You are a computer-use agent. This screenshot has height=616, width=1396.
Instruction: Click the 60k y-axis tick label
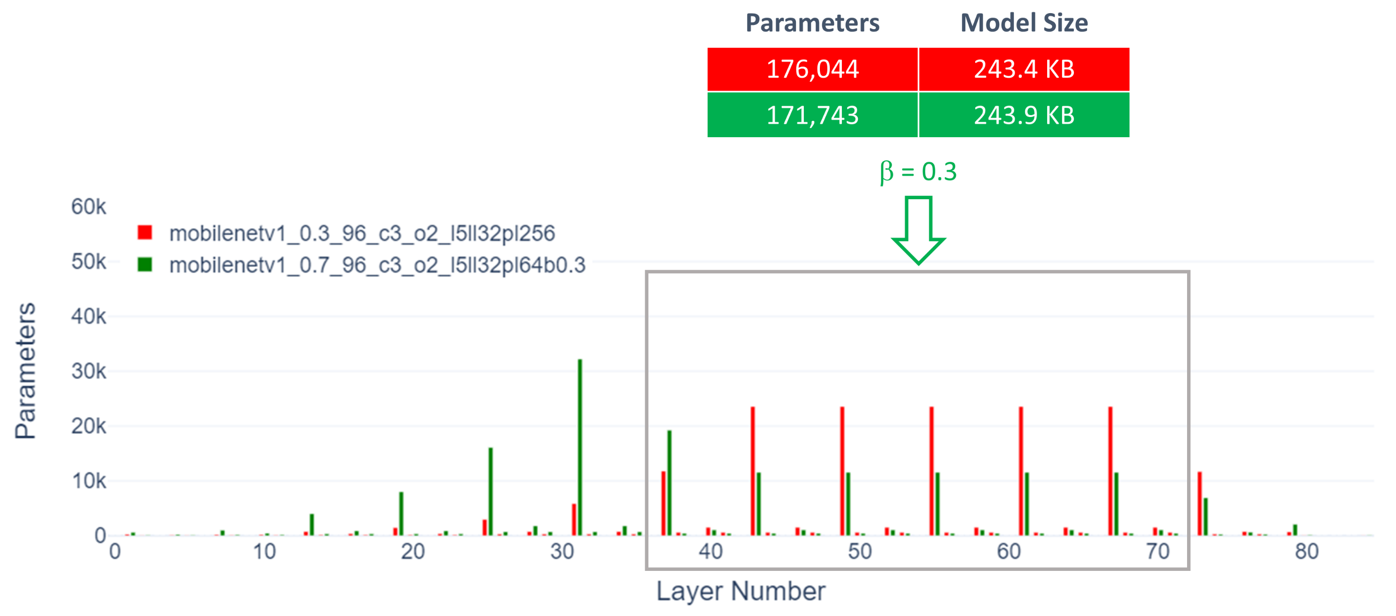(x=88, y=207)
